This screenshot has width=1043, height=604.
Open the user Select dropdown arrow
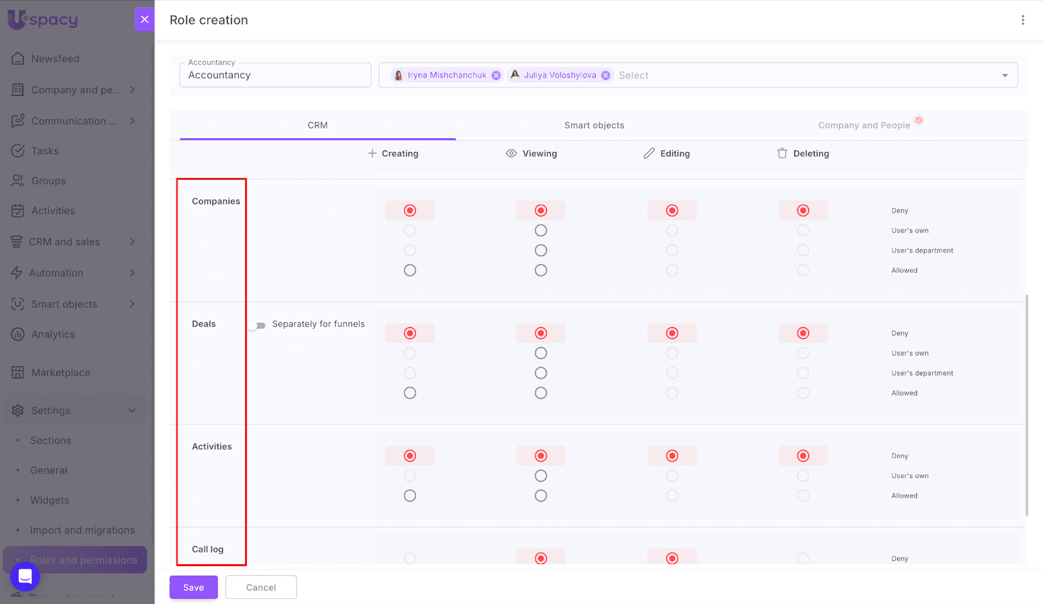(1005, 76)
